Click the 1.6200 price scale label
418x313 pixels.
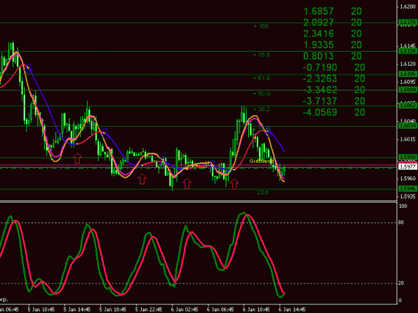[407, 7]
